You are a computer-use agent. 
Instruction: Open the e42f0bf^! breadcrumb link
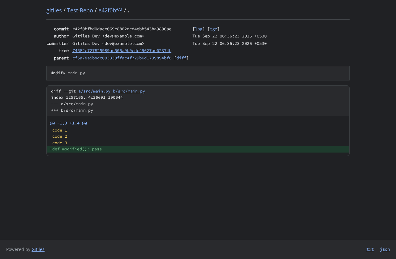[x=110, y=10]
